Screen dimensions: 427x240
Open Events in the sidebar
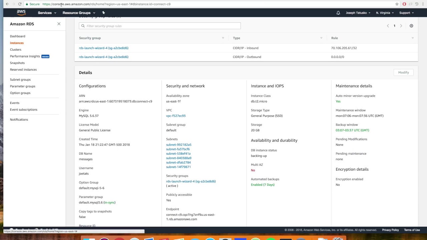pos(15,103)
